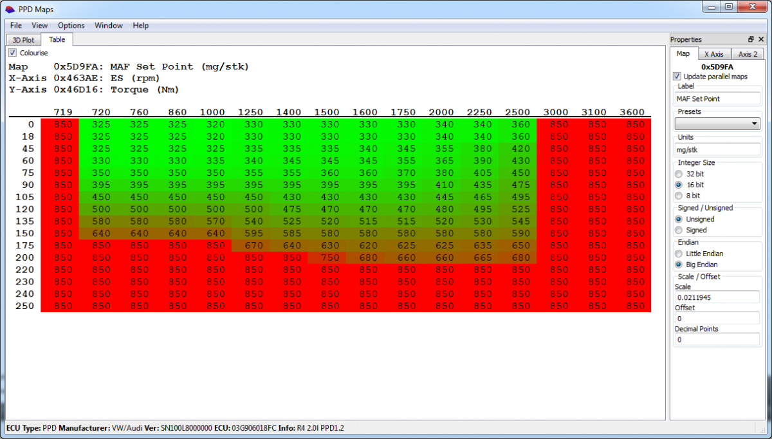Viewport: 772px width, 439px height.
Task: Disable Update parallel maps checkbox
Action: (x=677, y=77)
